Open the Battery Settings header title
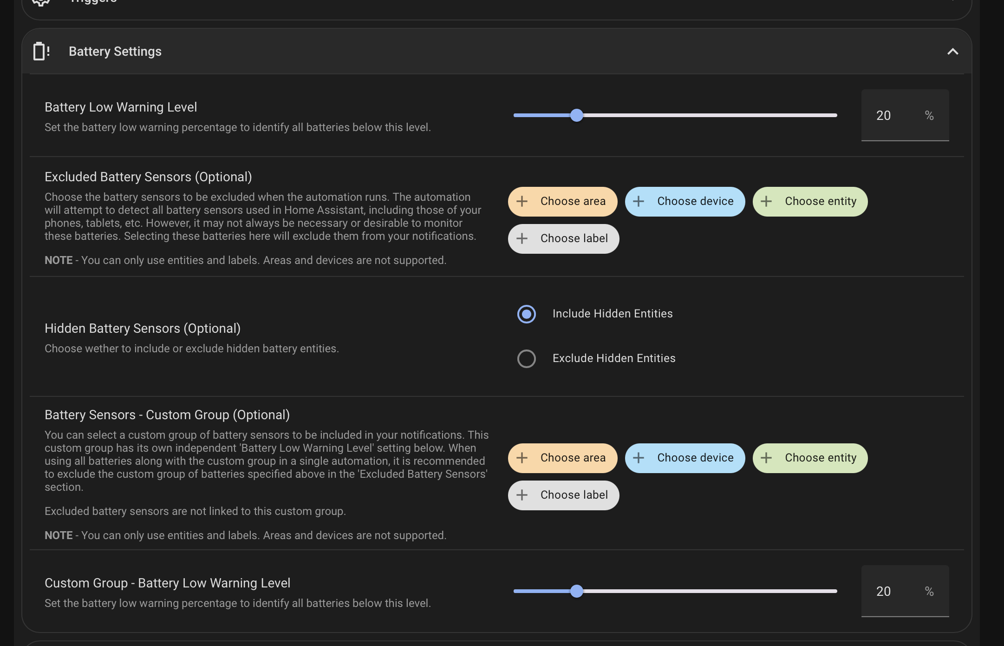 coord(115,51)
